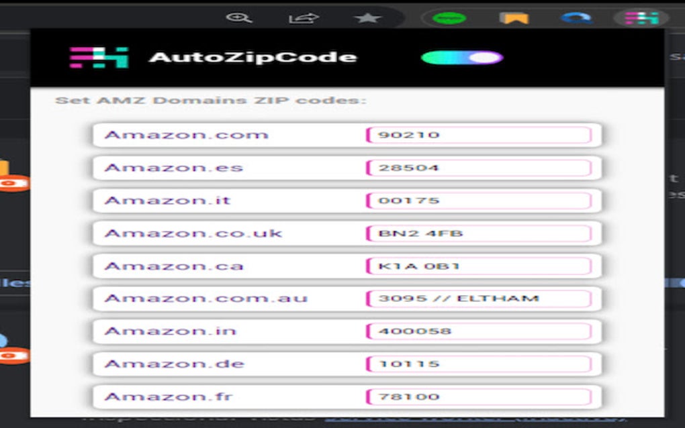Click the Amazon.it domain label
The height and width of the screenshot is (428, 685).
coord(167,201)
